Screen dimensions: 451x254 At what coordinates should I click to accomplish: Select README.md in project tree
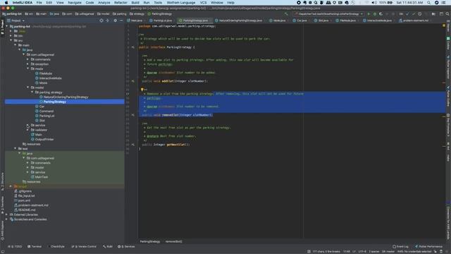(x=27, y=210)
